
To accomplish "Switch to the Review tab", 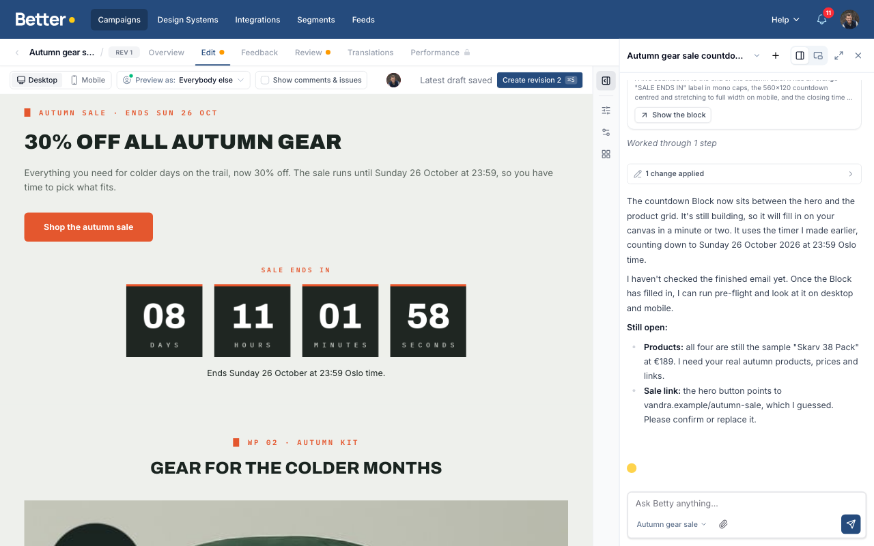I will pos(313,53).
